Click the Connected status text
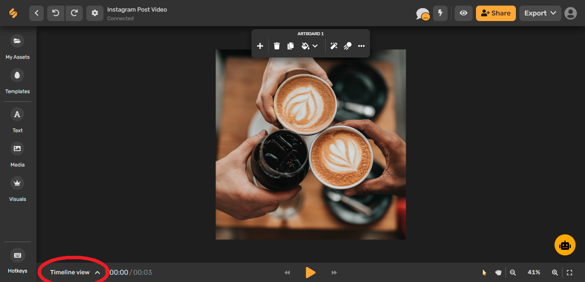The image size is (585, 282). (x=120, y=18)
